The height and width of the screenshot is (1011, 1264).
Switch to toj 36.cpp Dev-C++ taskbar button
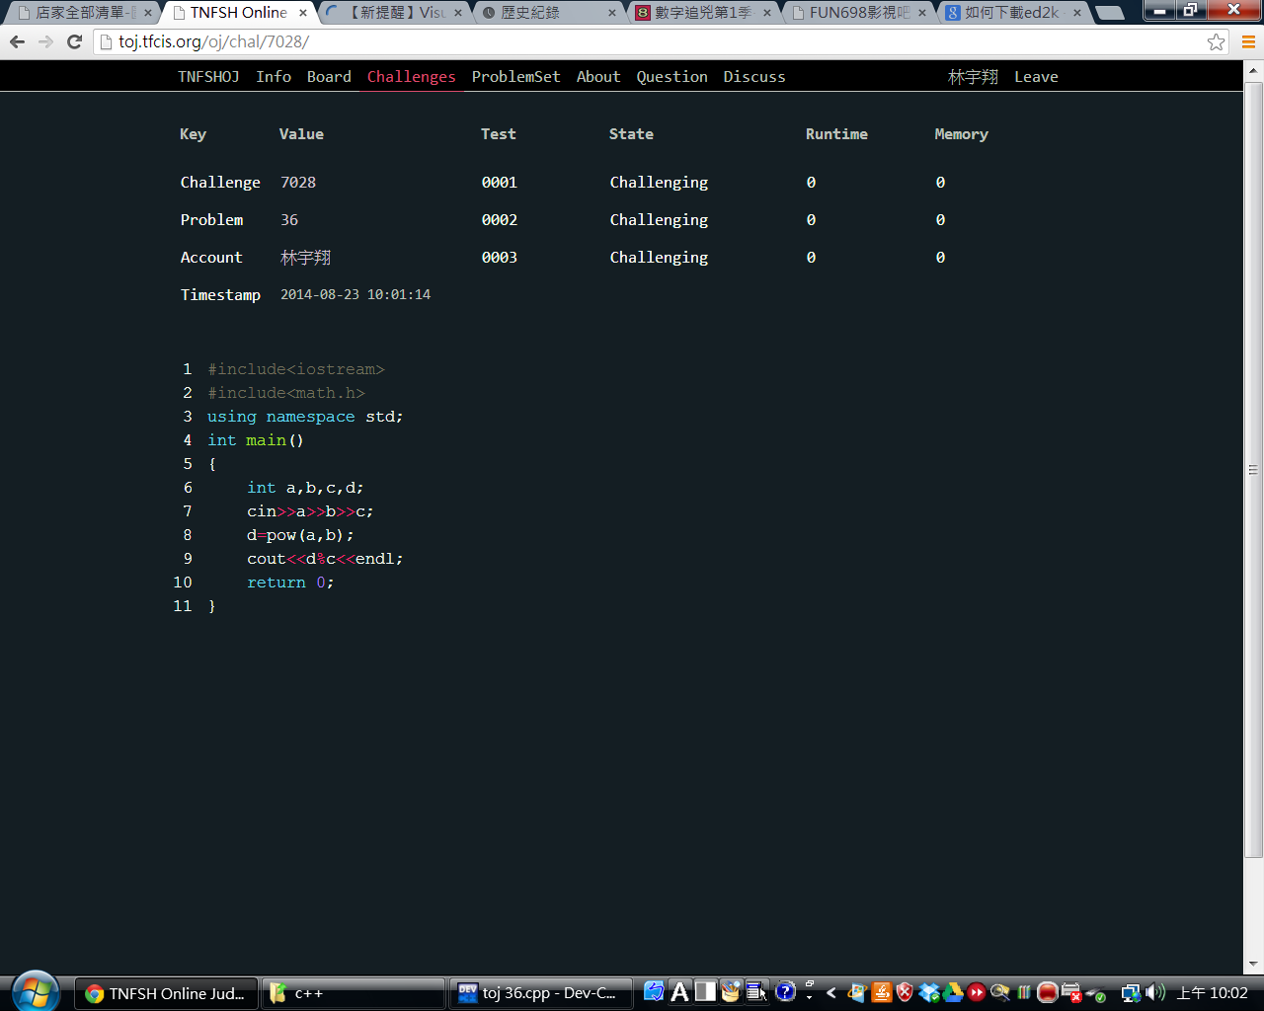click(540, 994)
